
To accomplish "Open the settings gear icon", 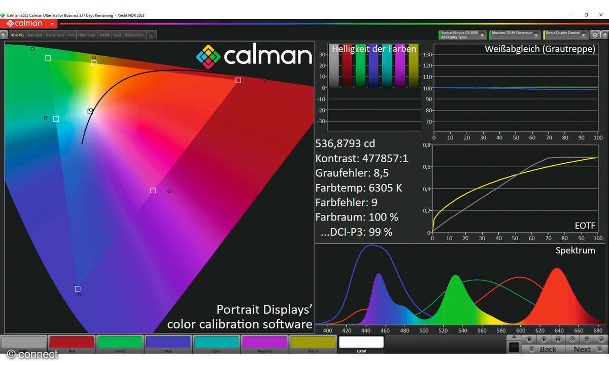I will click(594, 35).
